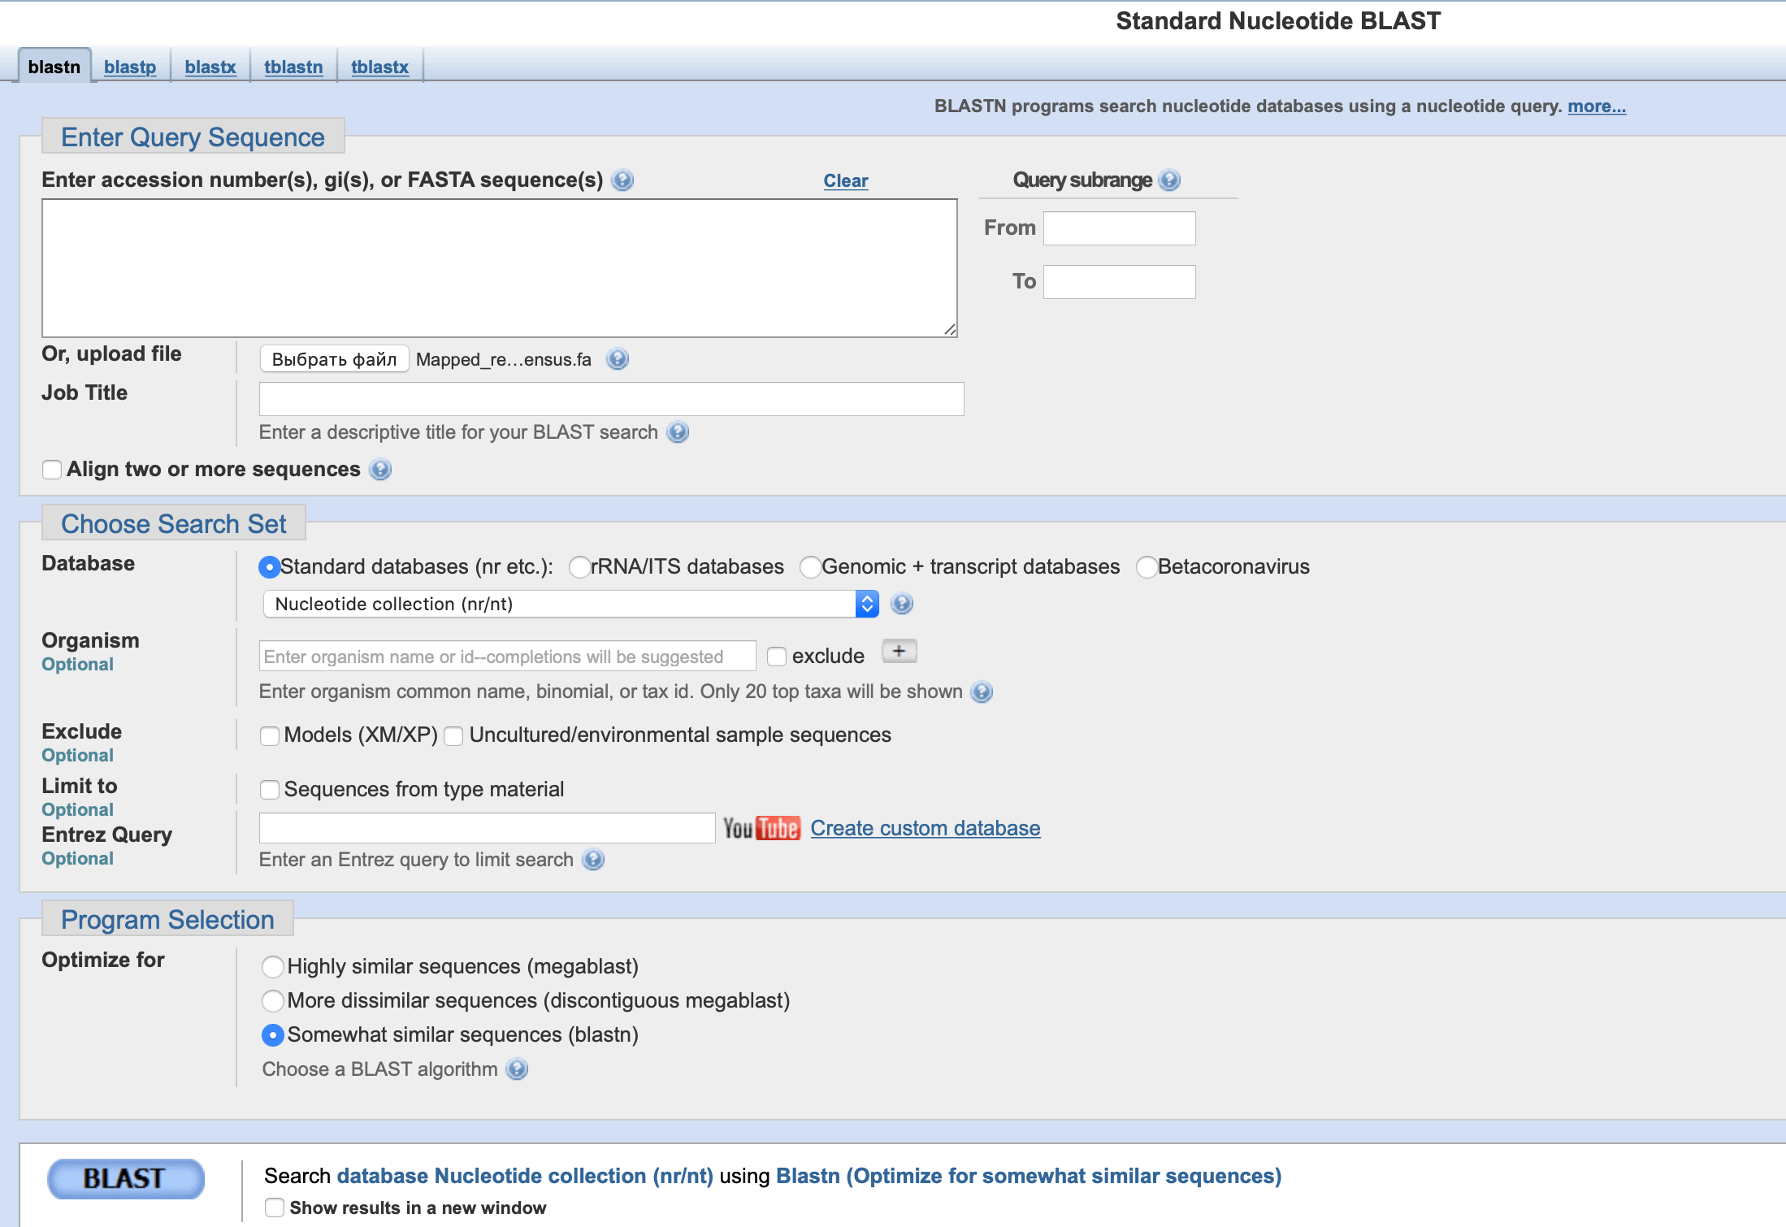Switch to the tblastx tab
Screen dimensions: 1786x1227
[x=379, y=67]
